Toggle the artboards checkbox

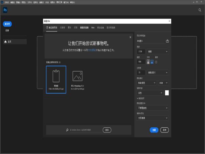(156, 62)
